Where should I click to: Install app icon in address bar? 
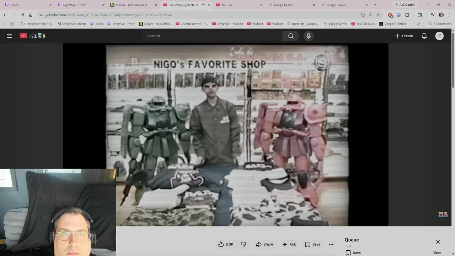point(363,15)
